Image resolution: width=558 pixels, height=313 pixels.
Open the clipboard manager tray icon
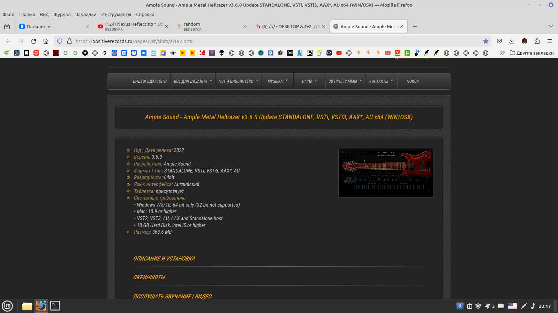point(470,306)
